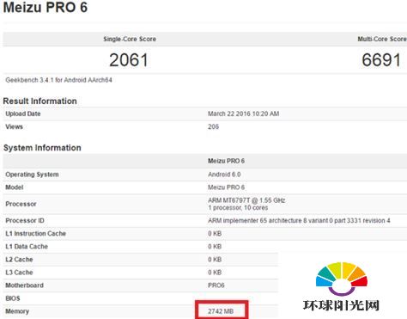Click Geekbench 3.4.1 for Android AArch64 text
Image resolution: width=407 pixels, height=319 pixels.
coord(58,80)
